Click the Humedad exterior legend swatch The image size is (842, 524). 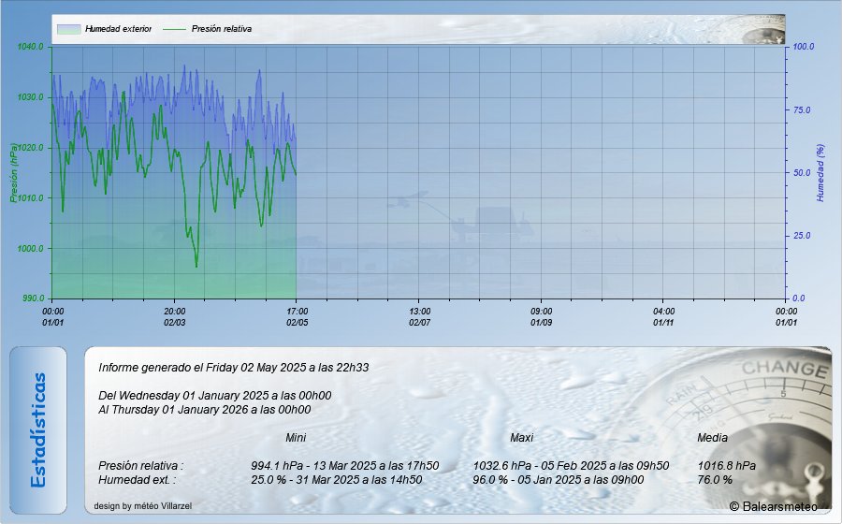click(68, 29)
